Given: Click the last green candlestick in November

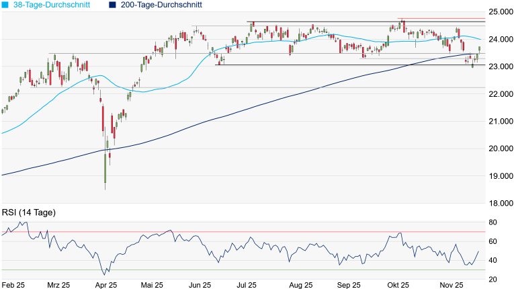Looking at the screenshot, I should click(x=479, y=50).
